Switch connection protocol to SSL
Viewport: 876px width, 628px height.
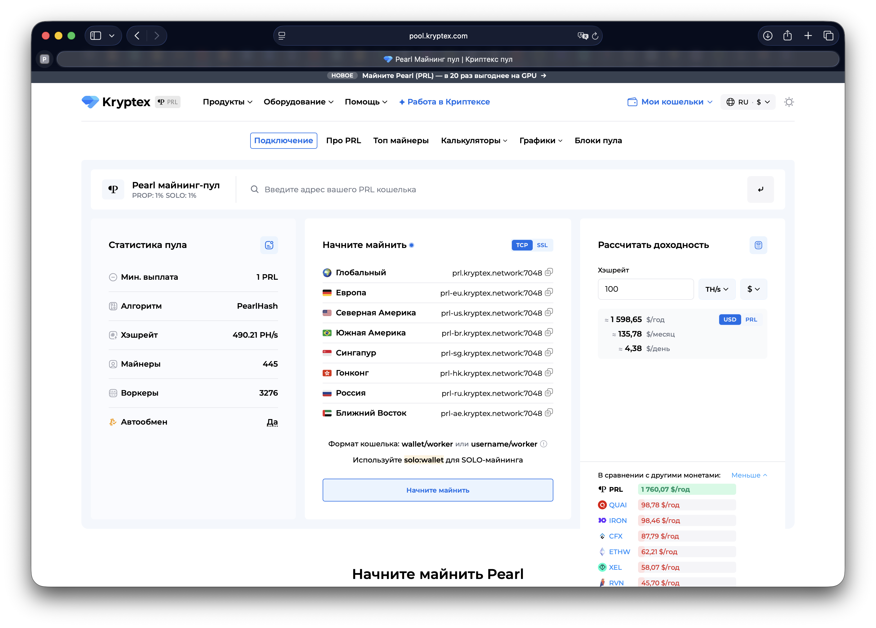tap(542, 245)
